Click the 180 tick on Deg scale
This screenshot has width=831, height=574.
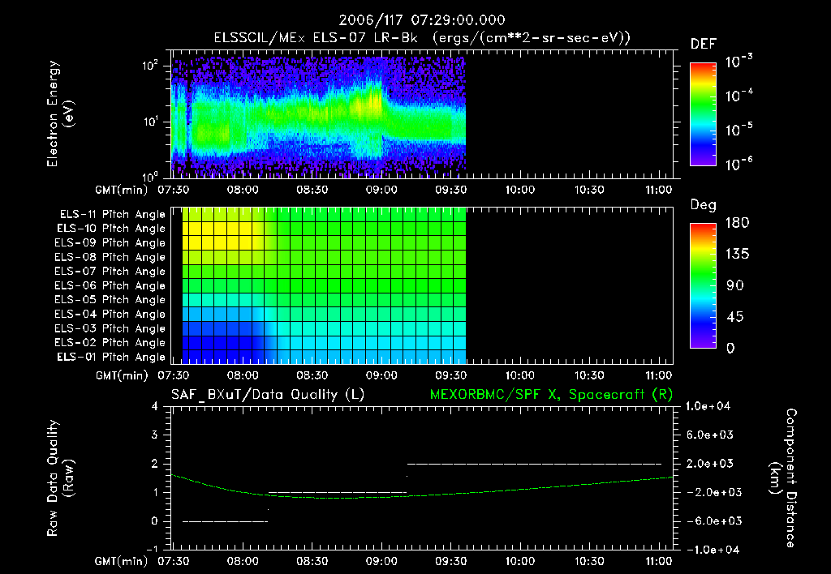click(x=737, y=223)
